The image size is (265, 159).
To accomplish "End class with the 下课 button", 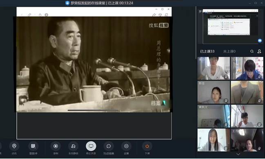I will pos(147,146).
